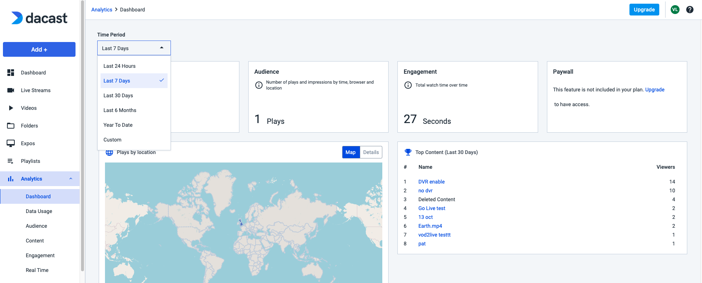Click the Dashboard grid icon in sidebar

click(11, 73)
